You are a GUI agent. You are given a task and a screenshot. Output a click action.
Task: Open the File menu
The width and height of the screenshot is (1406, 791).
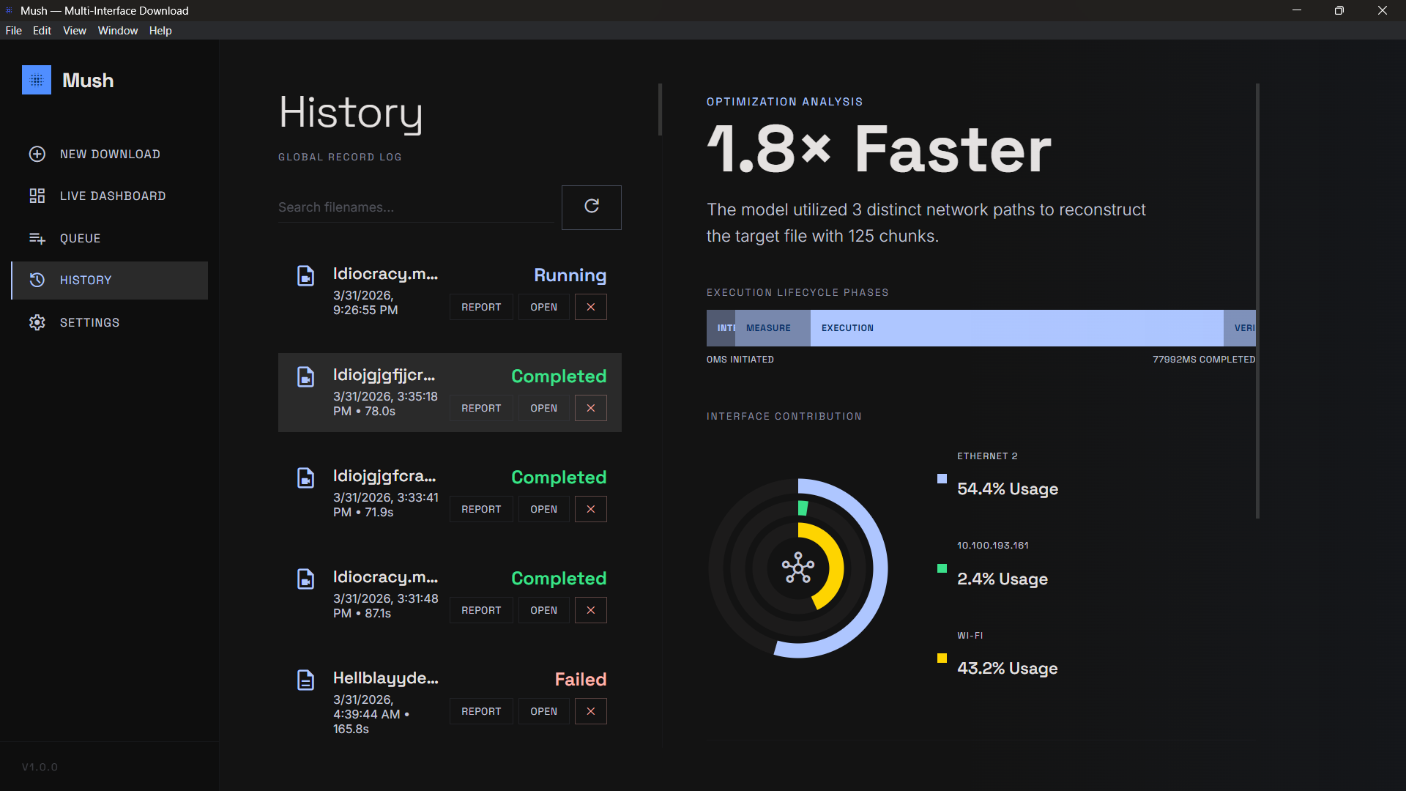click(13, 31)
